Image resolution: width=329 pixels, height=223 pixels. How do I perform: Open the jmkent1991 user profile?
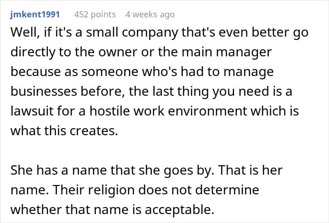(x=34, y=15)
